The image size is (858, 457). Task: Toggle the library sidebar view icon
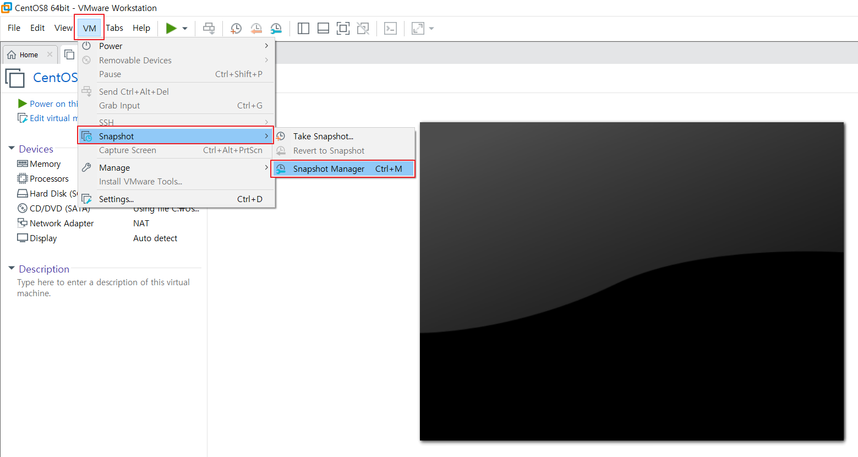click(303, 29)
